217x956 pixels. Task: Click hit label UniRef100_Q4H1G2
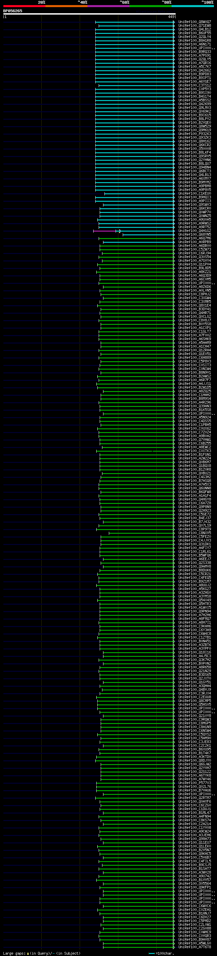(x=194, y=231)
